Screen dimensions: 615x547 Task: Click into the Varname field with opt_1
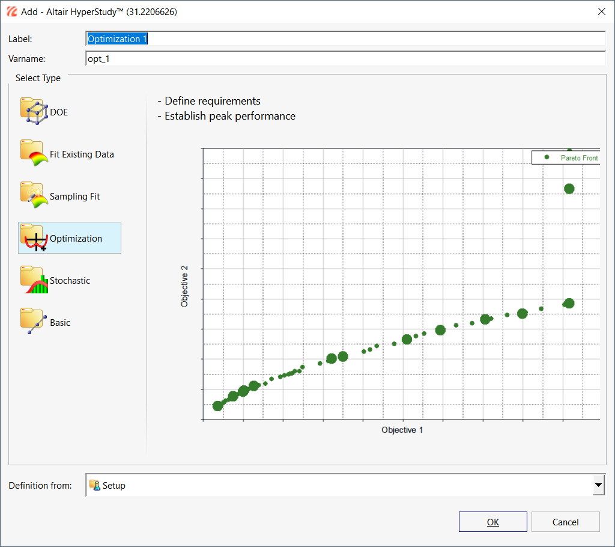click(345, 59)
